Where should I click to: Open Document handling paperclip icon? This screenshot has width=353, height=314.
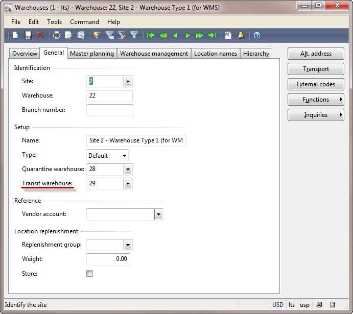[x=228, y=35]
